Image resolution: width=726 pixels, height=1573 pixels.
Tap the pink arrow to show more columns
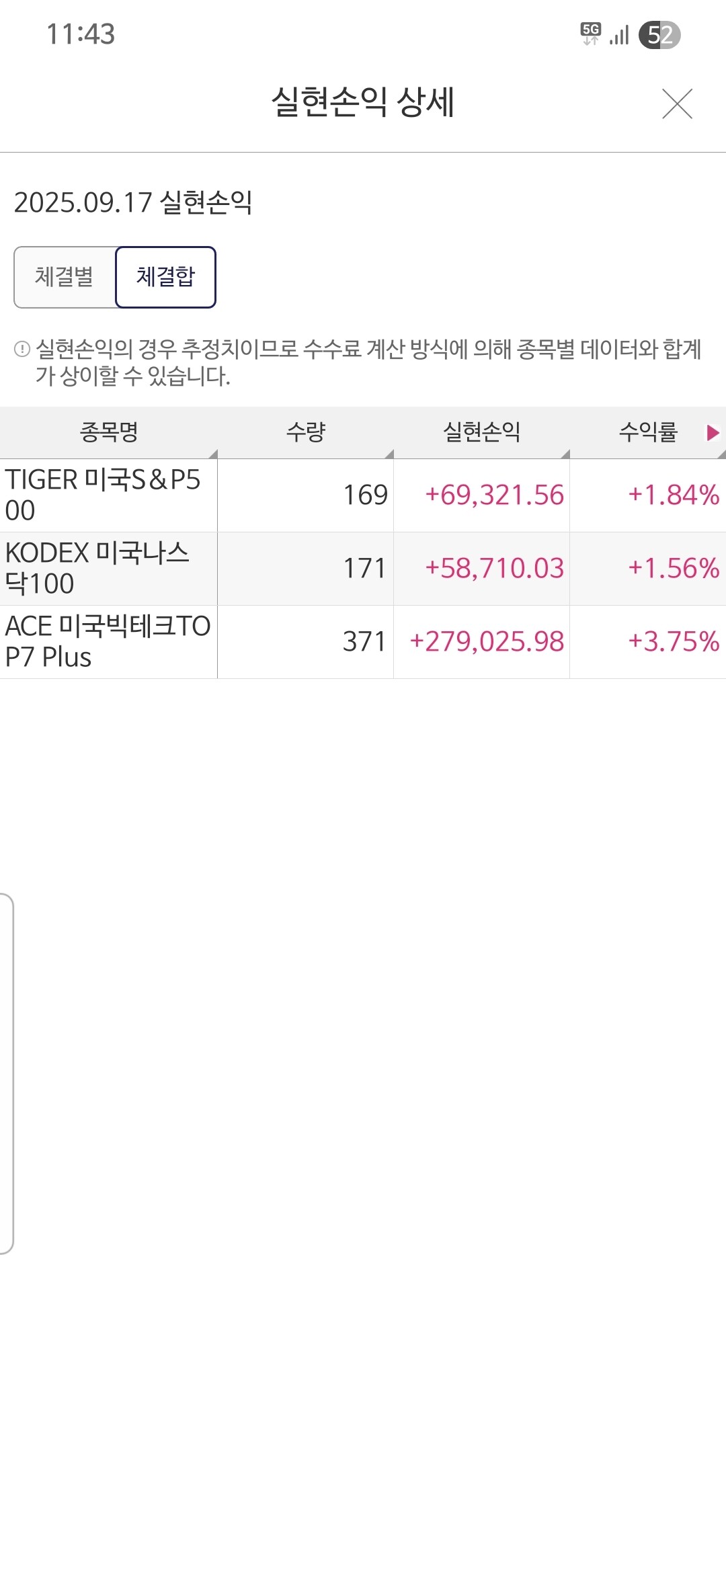coord(713,432)
